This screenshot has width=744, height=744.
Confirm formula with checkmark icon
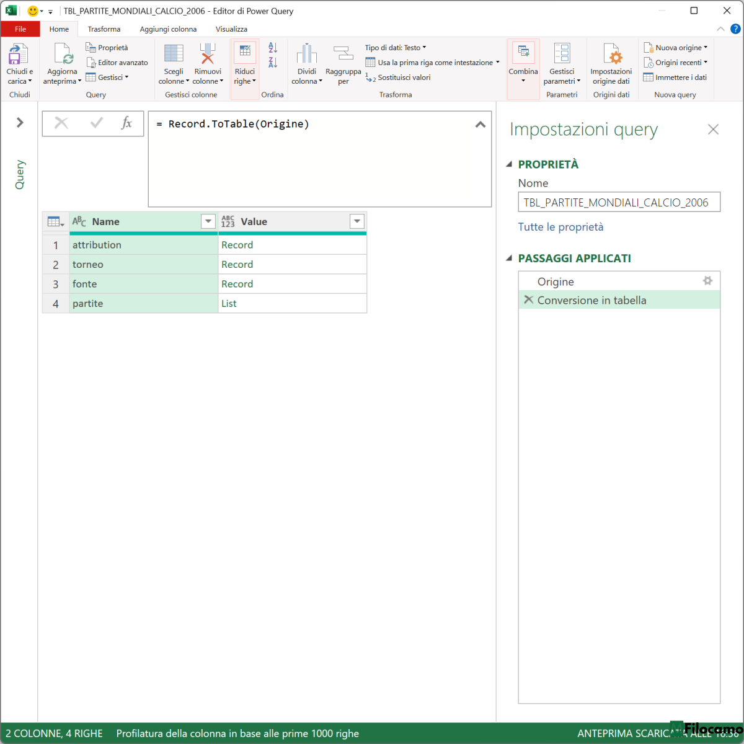click(96, 123)
